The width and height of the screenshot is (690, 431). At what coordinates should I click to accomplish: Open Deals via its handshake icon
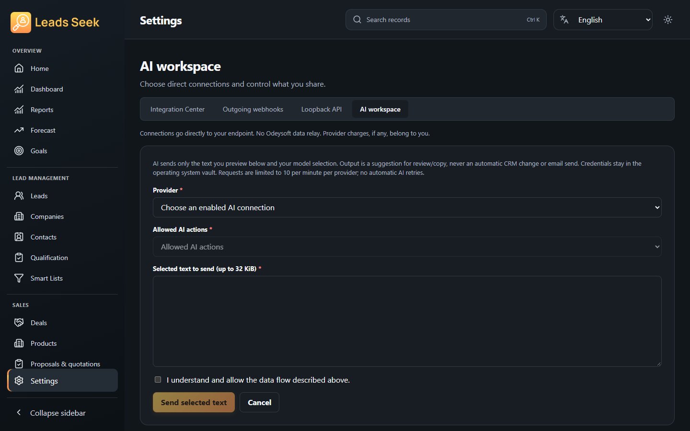click(19, 323)
